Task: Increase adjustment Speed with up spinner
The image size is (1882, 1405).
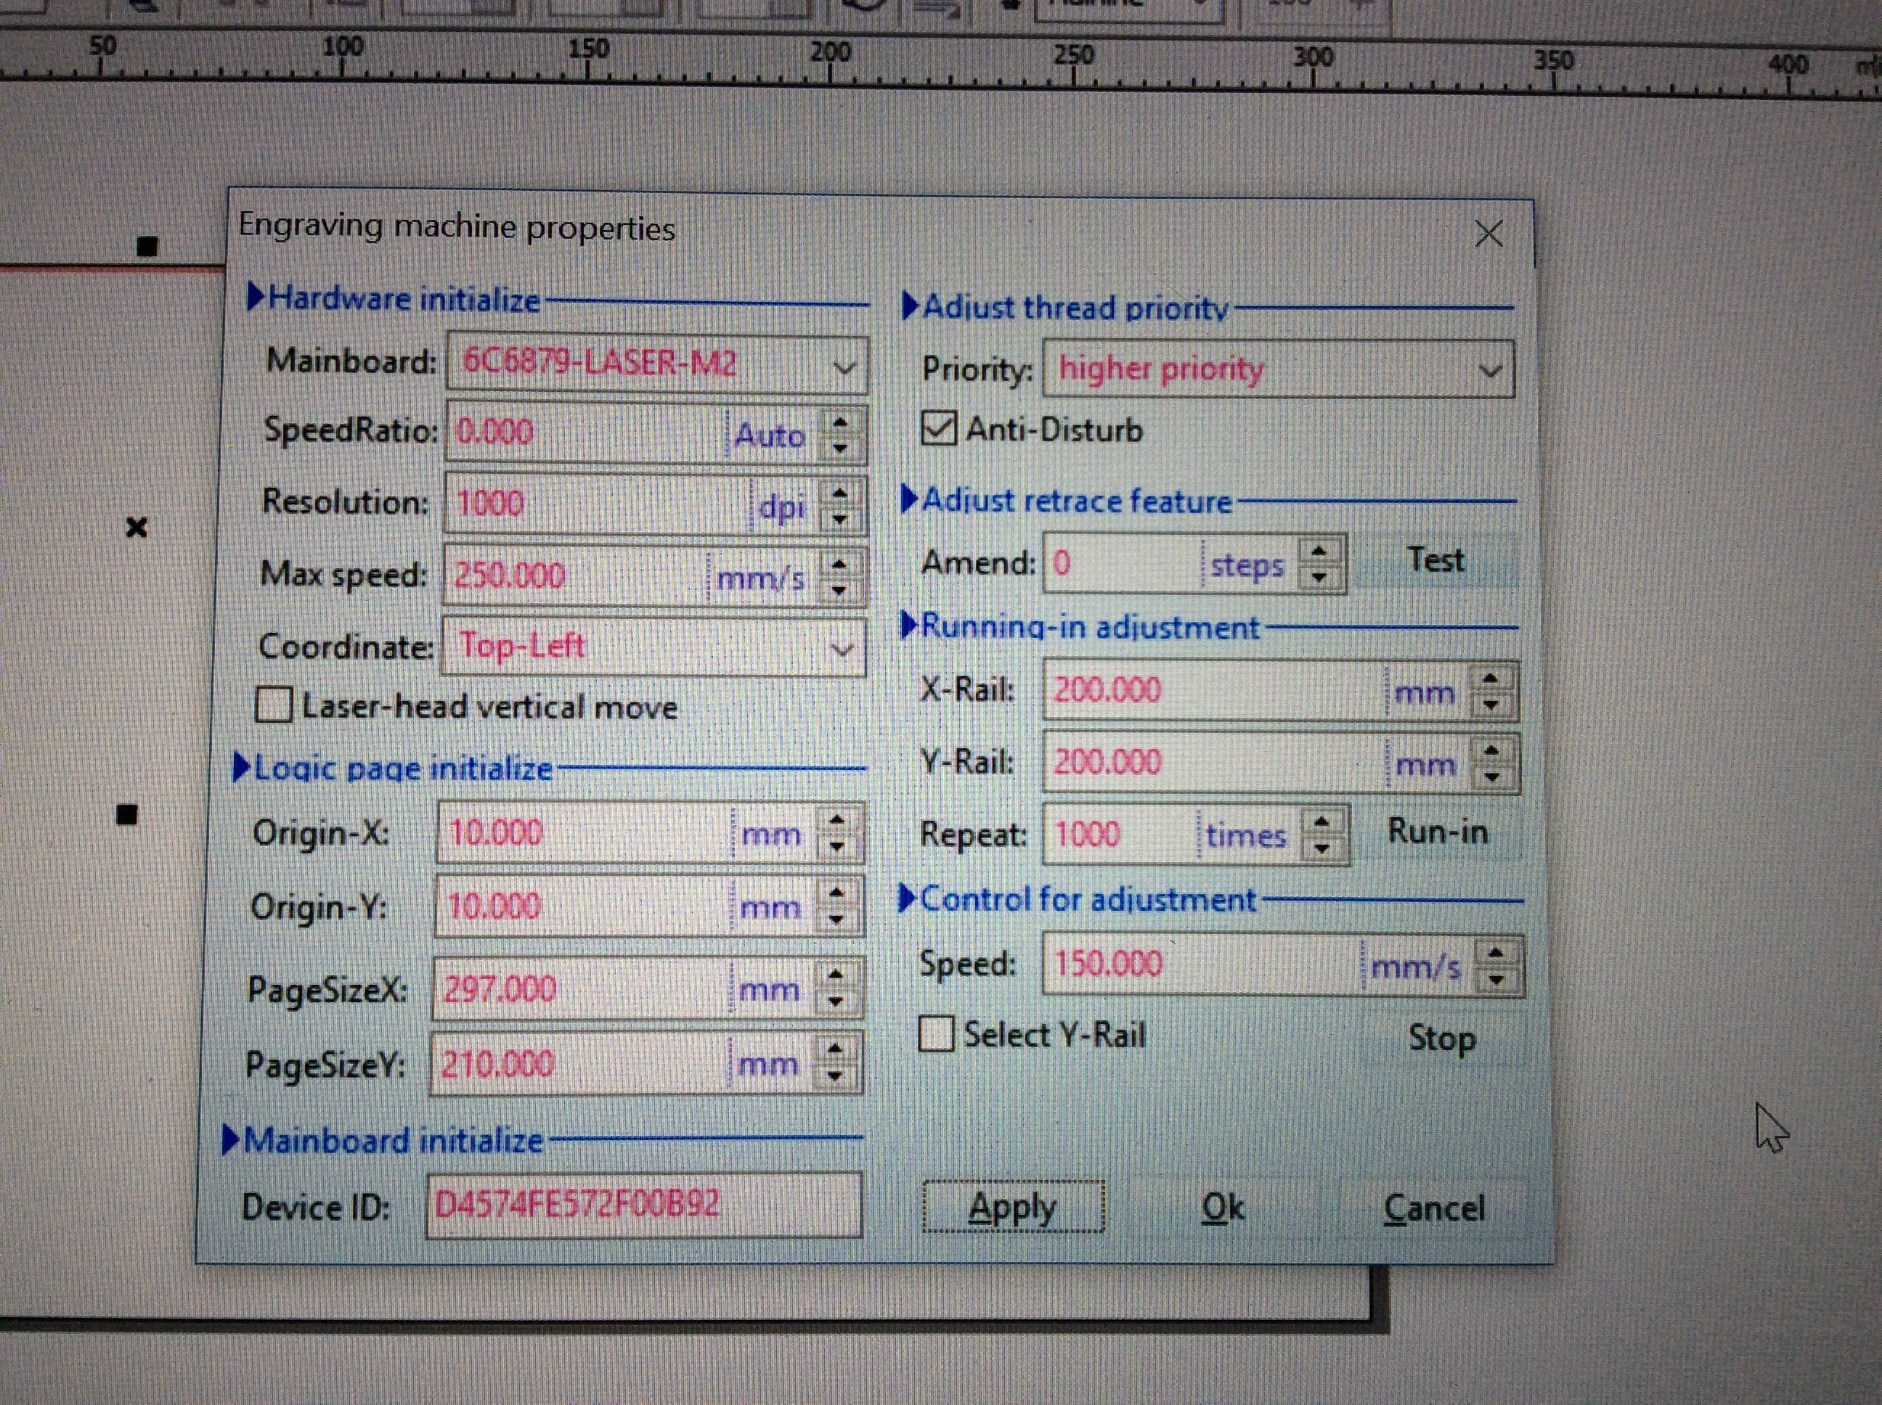Action: (x=1496, y=953)
